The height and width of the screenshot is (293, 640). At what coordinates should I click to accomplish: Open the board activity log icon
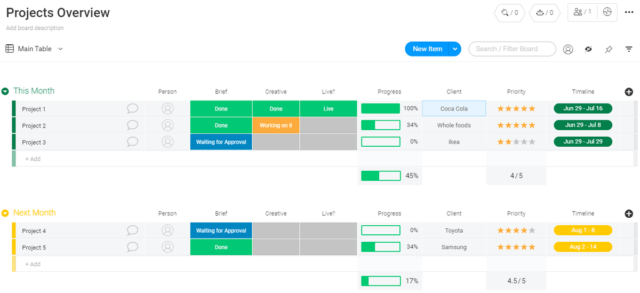pos(607,12)
